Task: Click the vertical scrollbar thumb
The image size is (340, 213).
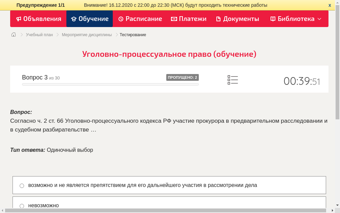Action: (x=337, y=64)
